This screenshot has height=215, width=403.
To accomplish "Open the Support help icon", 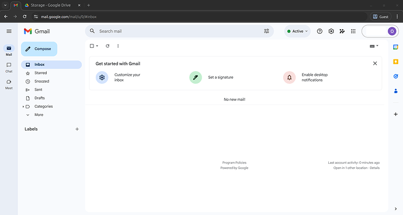I will click(x=319, y=31).
